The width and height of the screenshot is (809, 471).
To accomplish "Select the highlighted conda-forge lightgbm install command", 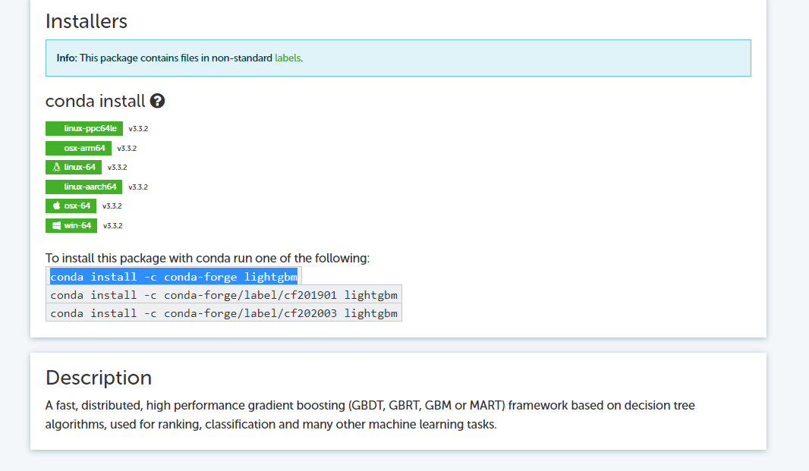I will pos(174,277).
